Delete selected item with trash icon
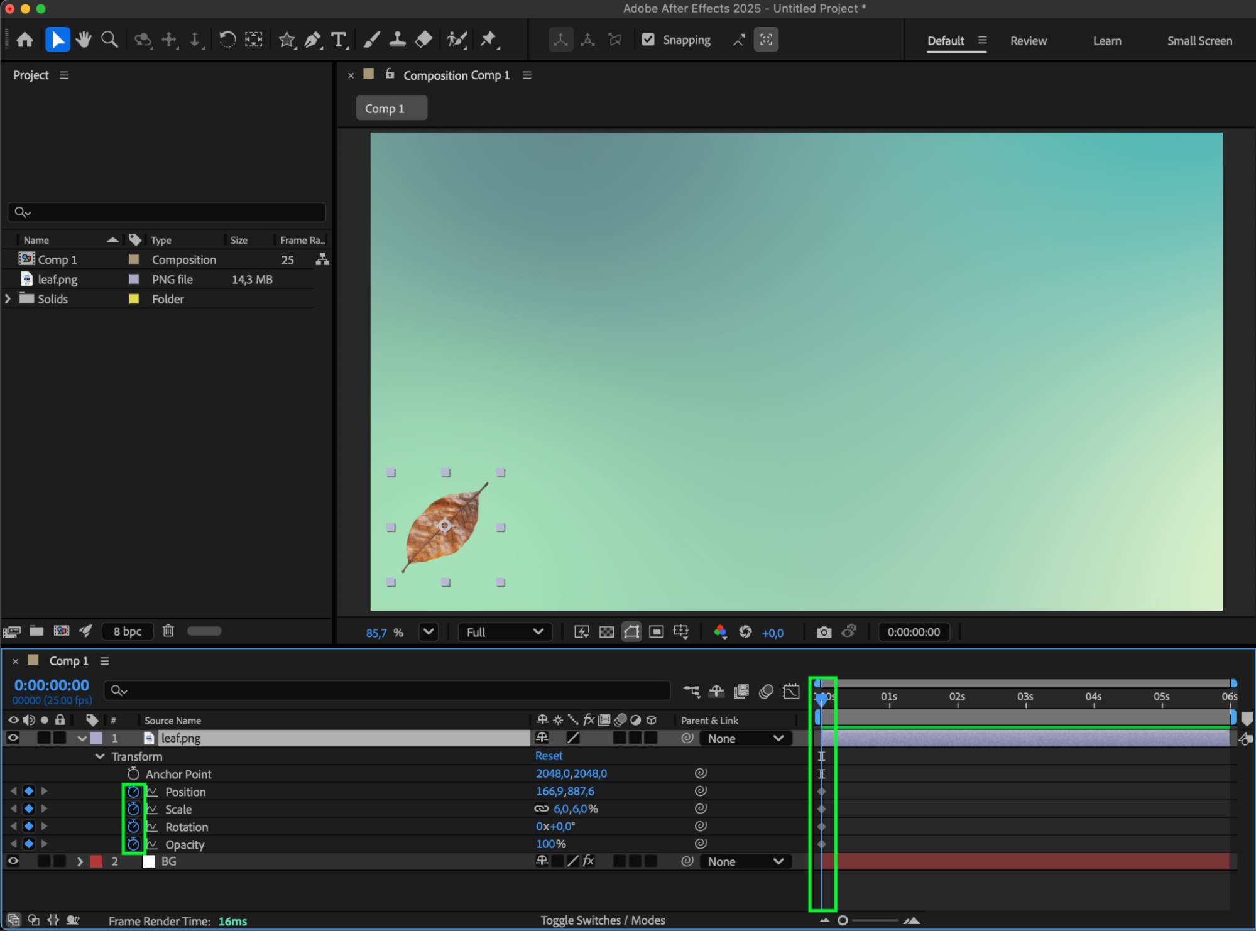The height and width of the screenshot is (931, 1256). click(168, 631)
